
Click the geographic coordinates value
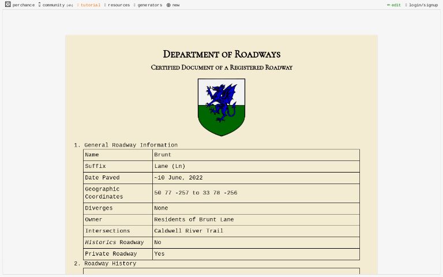point(196,193)
